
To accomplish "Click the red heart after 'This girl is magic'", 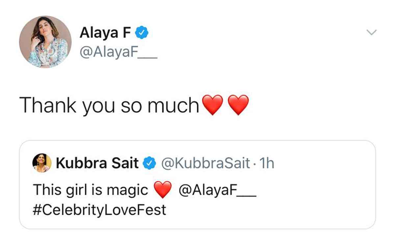I will click(163, 190).
